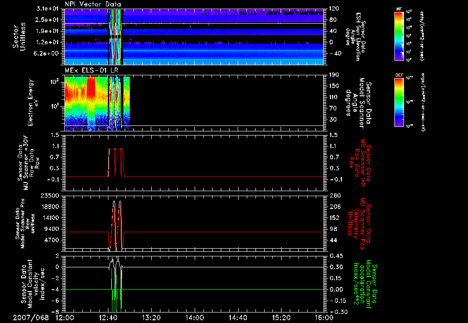Screen dimensions: 468x323
Task: Click the '260' telemetry axis value
Action: pyautogui.click(x=334, y=196)
